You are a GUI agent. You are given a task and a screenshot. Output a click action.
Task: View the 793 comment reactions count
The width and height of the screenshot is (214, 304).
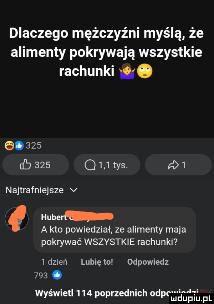click(41, 275)
